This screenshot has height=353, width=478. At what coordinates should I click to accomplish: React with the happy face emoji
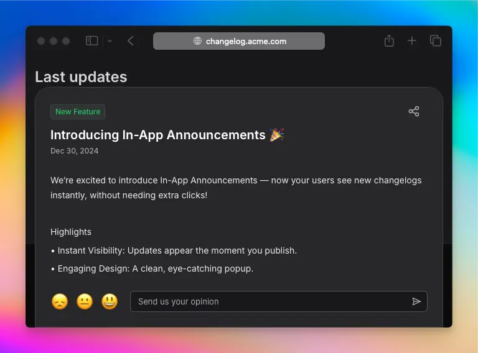[110, 301]
